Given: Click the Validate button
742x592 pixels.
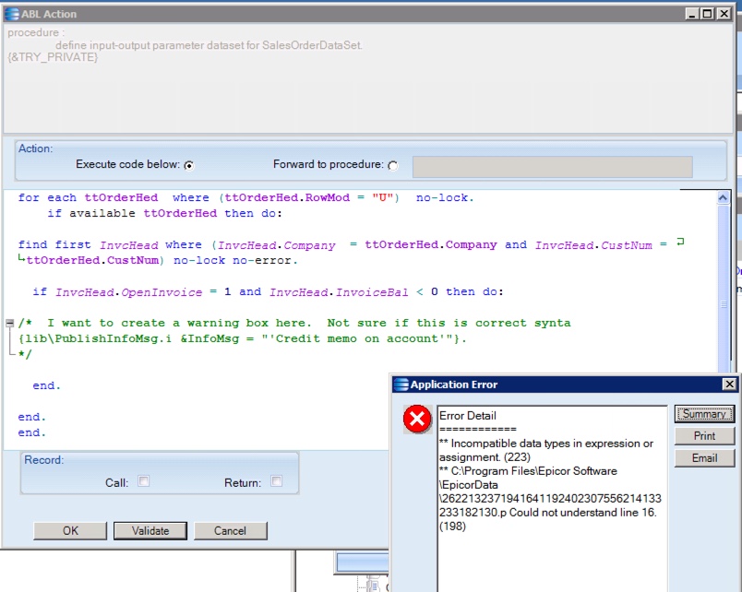Looking at the screenshot, I should [x=150, y=530].
